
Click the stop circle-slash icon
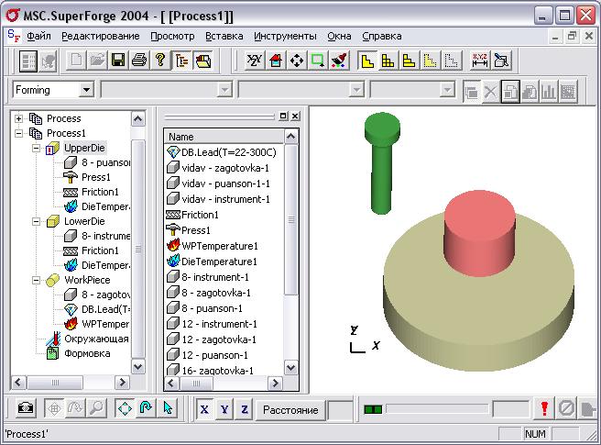(566, 408)
